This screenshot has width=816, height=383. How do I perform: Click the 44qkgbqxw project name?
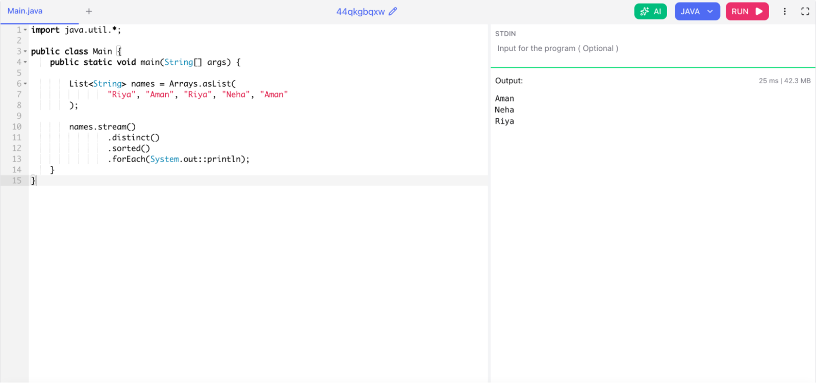(x=361, y=12)
